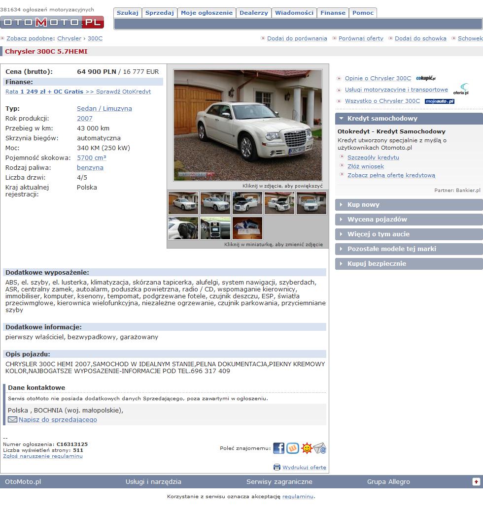Open the Wiadomości tab
The width and height of the screenshot is (483, 509).
[x=294, y=13]
